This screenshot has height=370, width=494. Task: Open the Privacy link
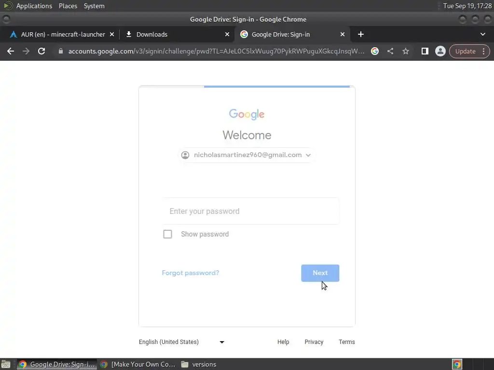coord(314,342)
